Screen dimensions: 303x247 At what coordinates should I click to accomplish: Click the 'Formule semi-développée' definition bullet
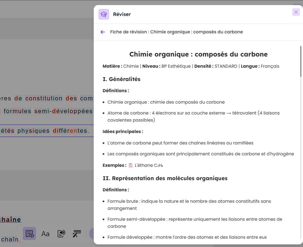click(x=195, y=223)
